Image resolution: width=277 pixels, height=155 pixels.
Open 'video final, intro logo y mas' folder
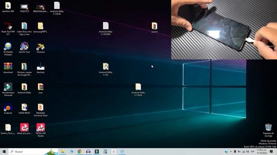click(24, 29)
